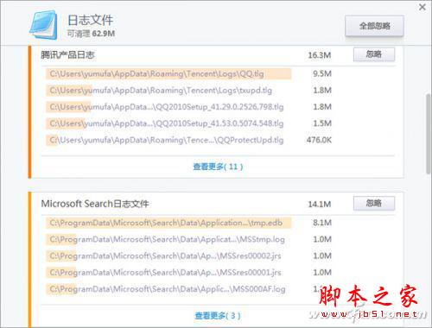Click the Microsoft Search日志文件 group heading
The image size is (432, 328).
point(95,204)
